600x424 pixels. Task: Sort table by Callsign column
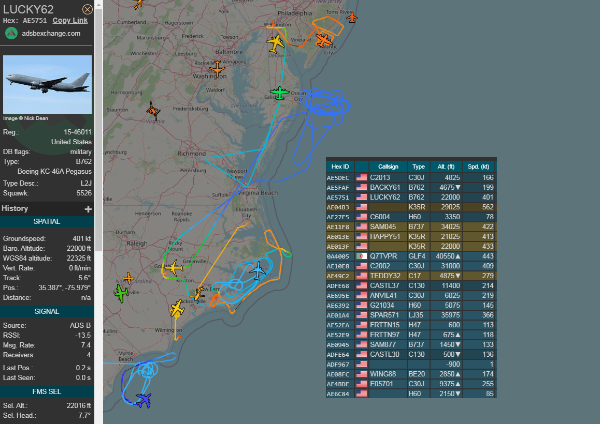click(388, 166)
